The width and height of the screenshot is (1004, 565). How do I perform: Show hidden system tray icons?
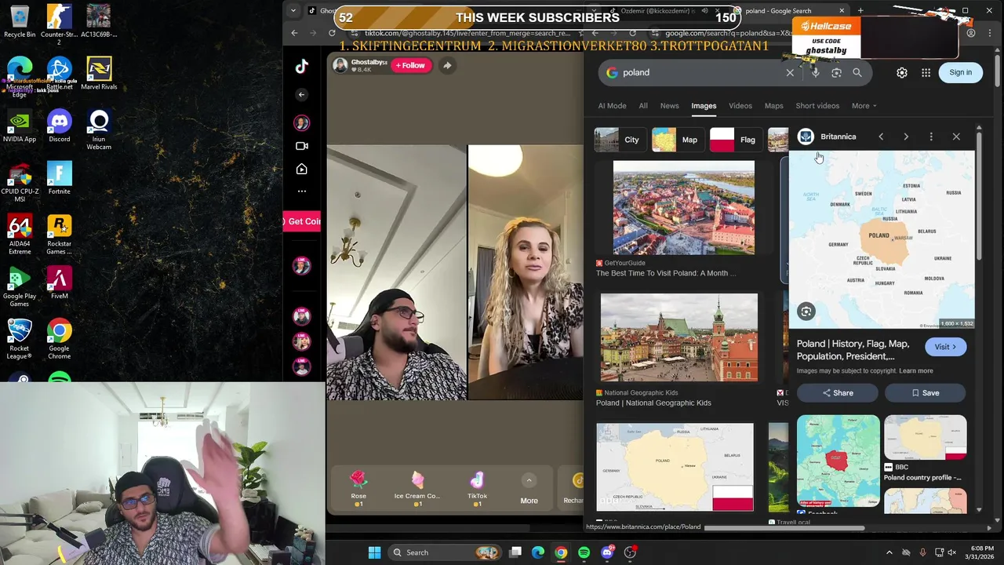click(x=889, y=552)
